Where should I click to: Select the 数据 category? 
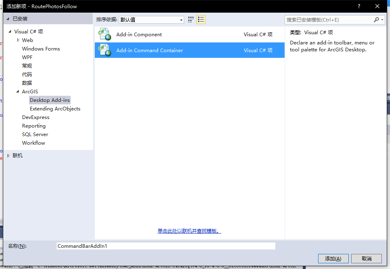tap(27, 83)
